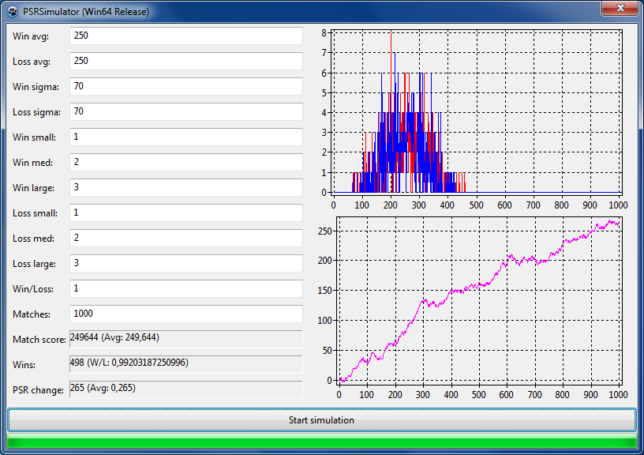
Task: Click the "Win sigma:" label
Action: coord(36,87)
